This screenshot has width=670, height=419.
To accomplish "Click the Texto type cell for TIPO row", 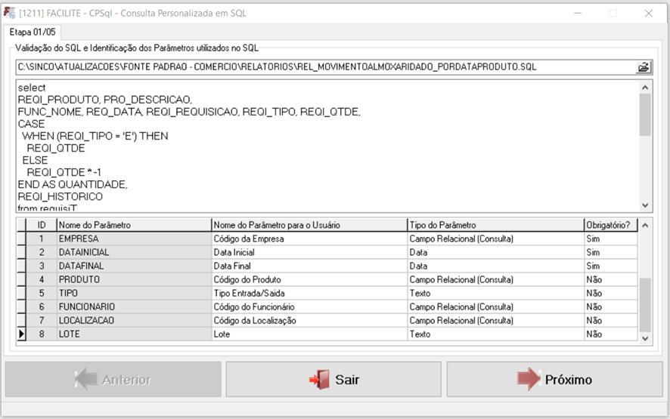I will (495, 293).
